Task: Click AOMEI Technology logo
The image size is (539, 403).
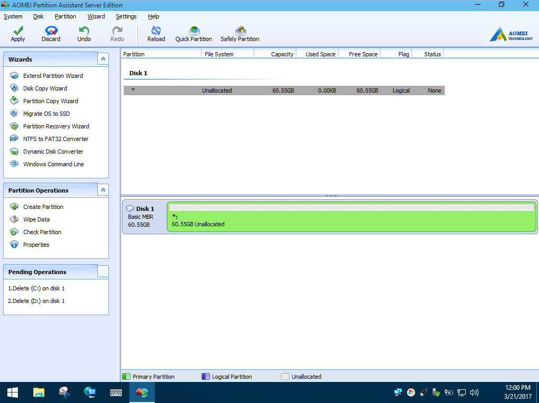Action: [512, 35]
